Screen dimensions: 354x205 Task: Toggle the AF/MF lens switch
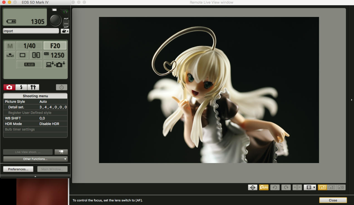[x=66, y=23]
